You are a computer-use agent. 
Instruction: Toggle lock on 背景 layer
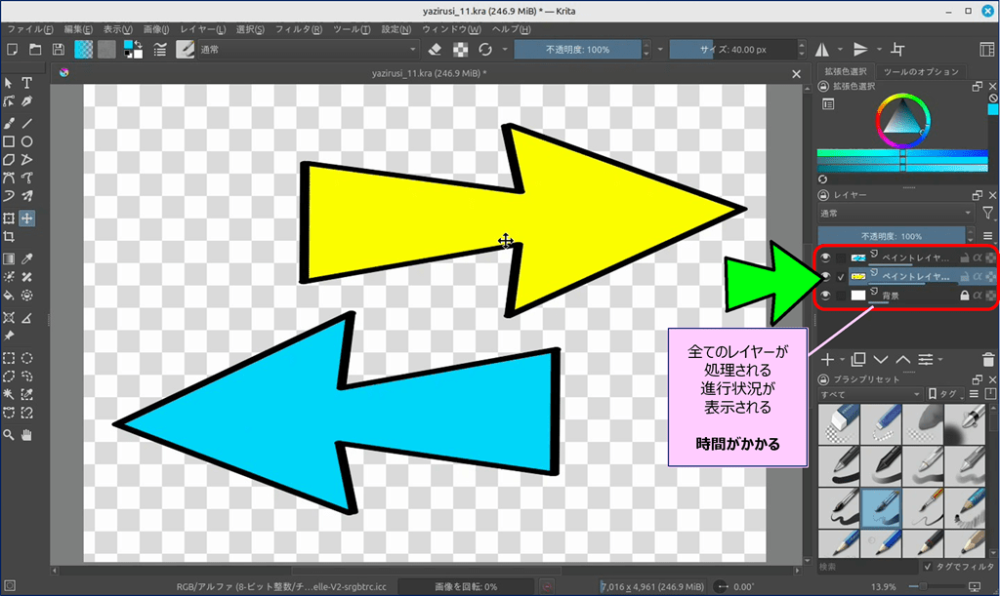click(x=965, y=295)
